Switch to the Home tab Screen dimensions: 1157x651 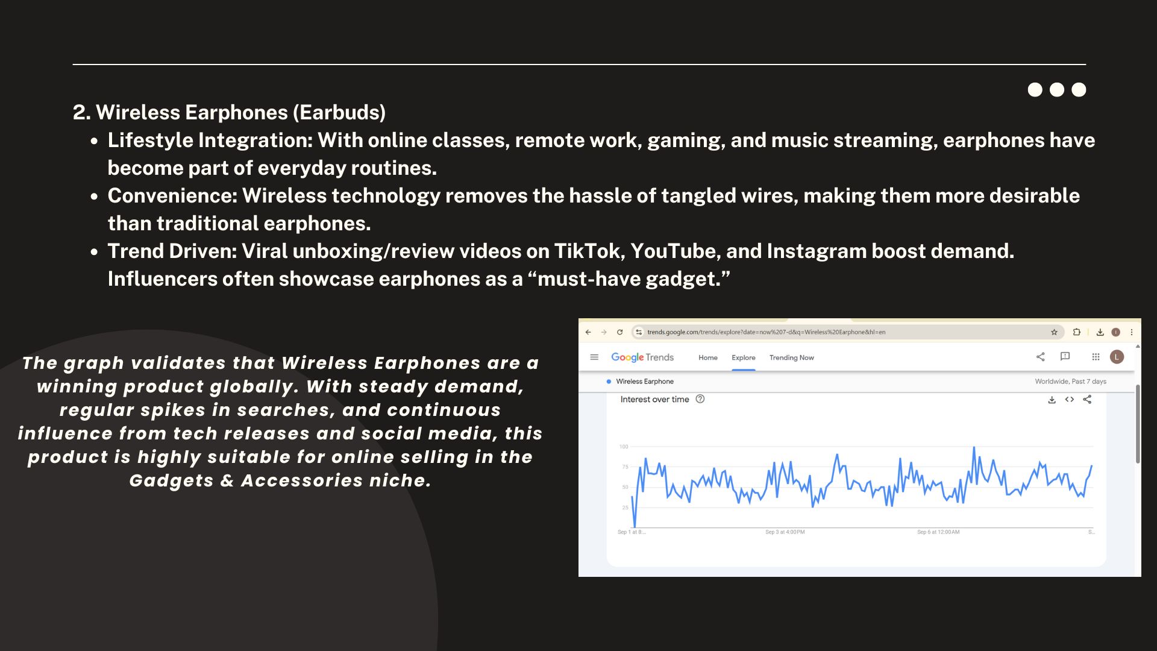point(707,357)
